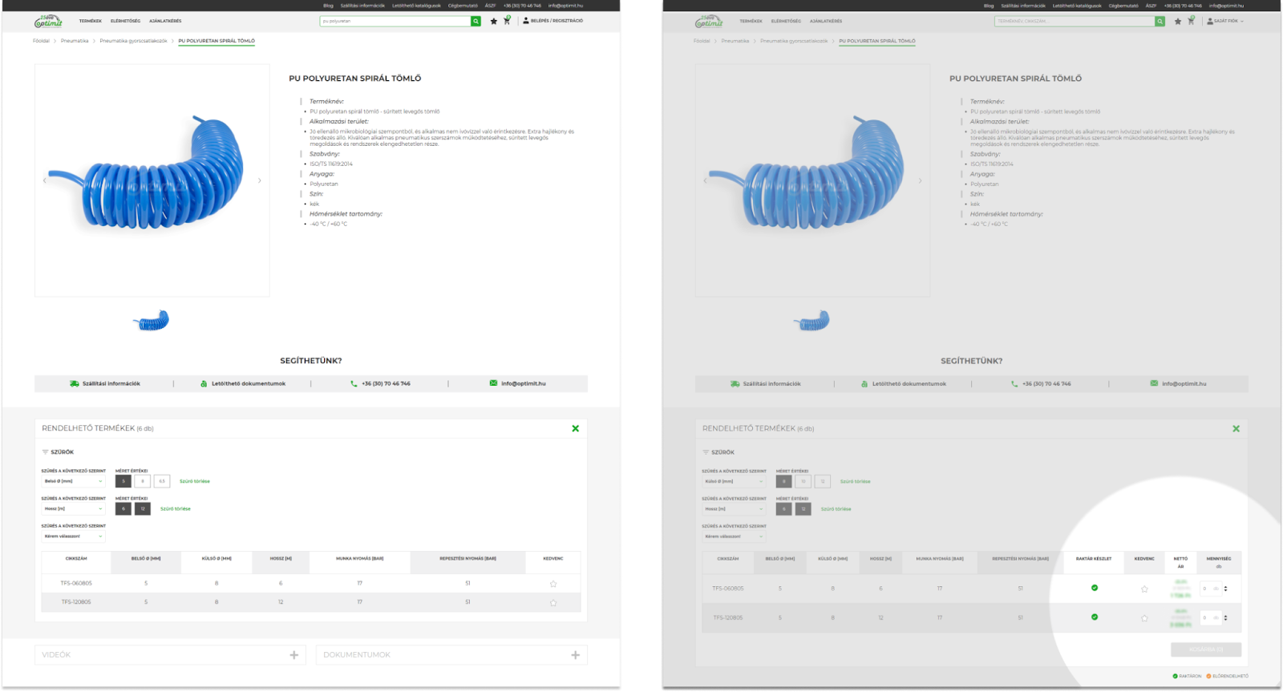This screenshot has width=1283, height=692.
Task: Click quantity field for TFS-060805 on right page
Action: click(1210, 589)
